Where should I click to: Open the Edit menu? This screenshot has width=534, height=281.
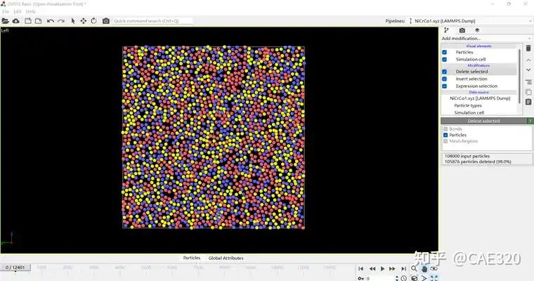pyautogui.click(x=18, y=11)
